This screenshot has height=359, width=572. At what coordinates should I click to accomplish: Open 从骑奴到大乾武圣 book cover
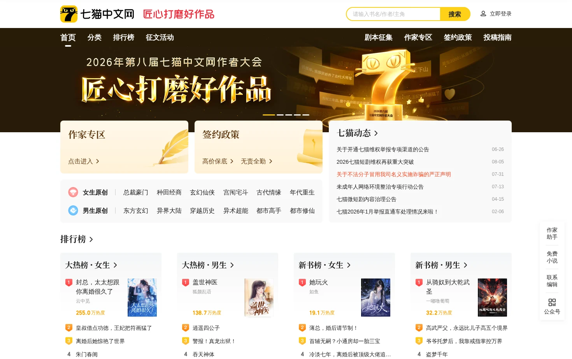point(492,298)
